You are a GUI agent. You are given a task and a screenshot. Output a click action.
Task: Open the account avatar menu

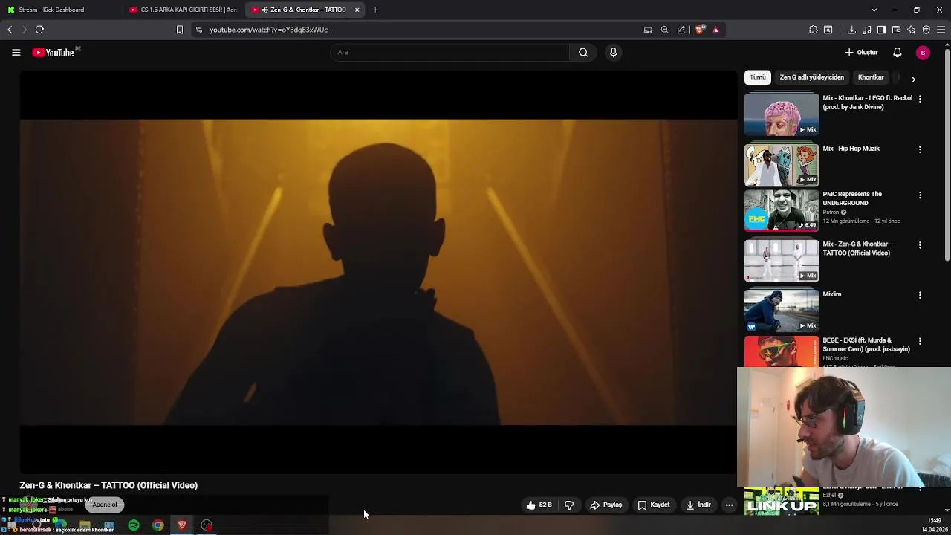coord(923,53)
